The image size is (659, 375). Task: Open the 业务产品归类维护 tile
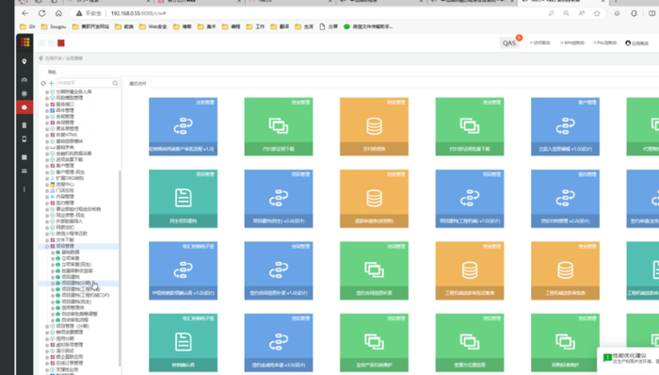374,343
